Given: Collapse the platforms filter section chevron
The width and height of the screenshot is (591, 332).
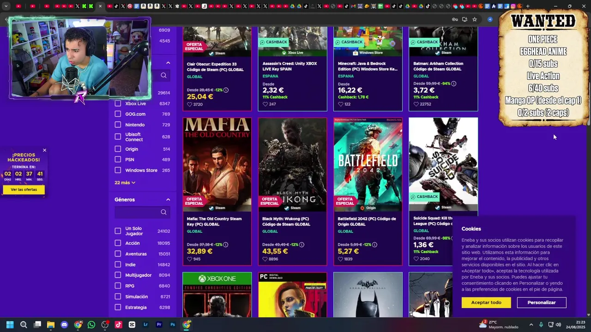Looking at the screenshot, I should point(168,63).
